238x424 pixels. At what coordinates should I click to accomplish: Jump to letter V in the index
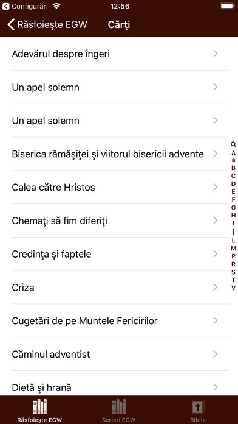233,288
